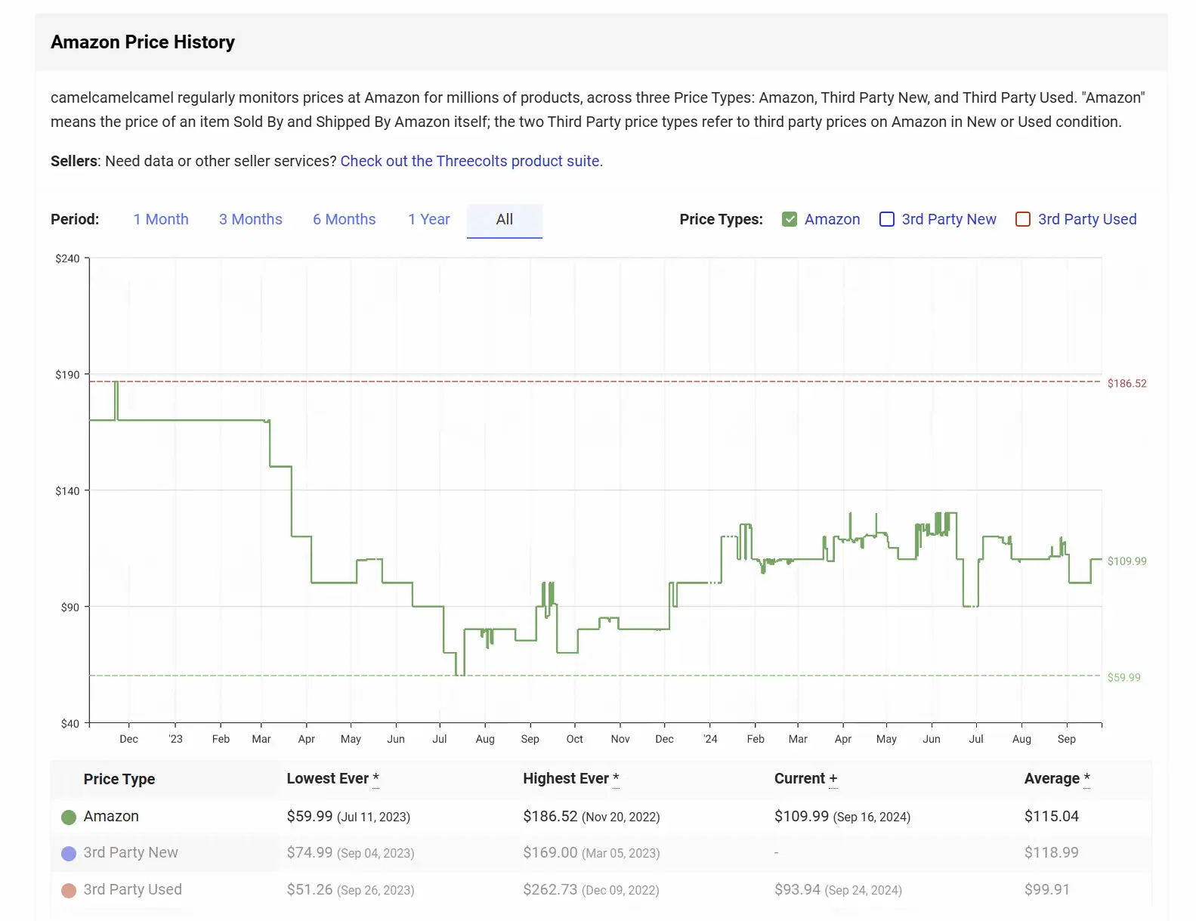Click the orange 3rd Party Used dot
The image size is (1196, 921).
tap(68, 891)
